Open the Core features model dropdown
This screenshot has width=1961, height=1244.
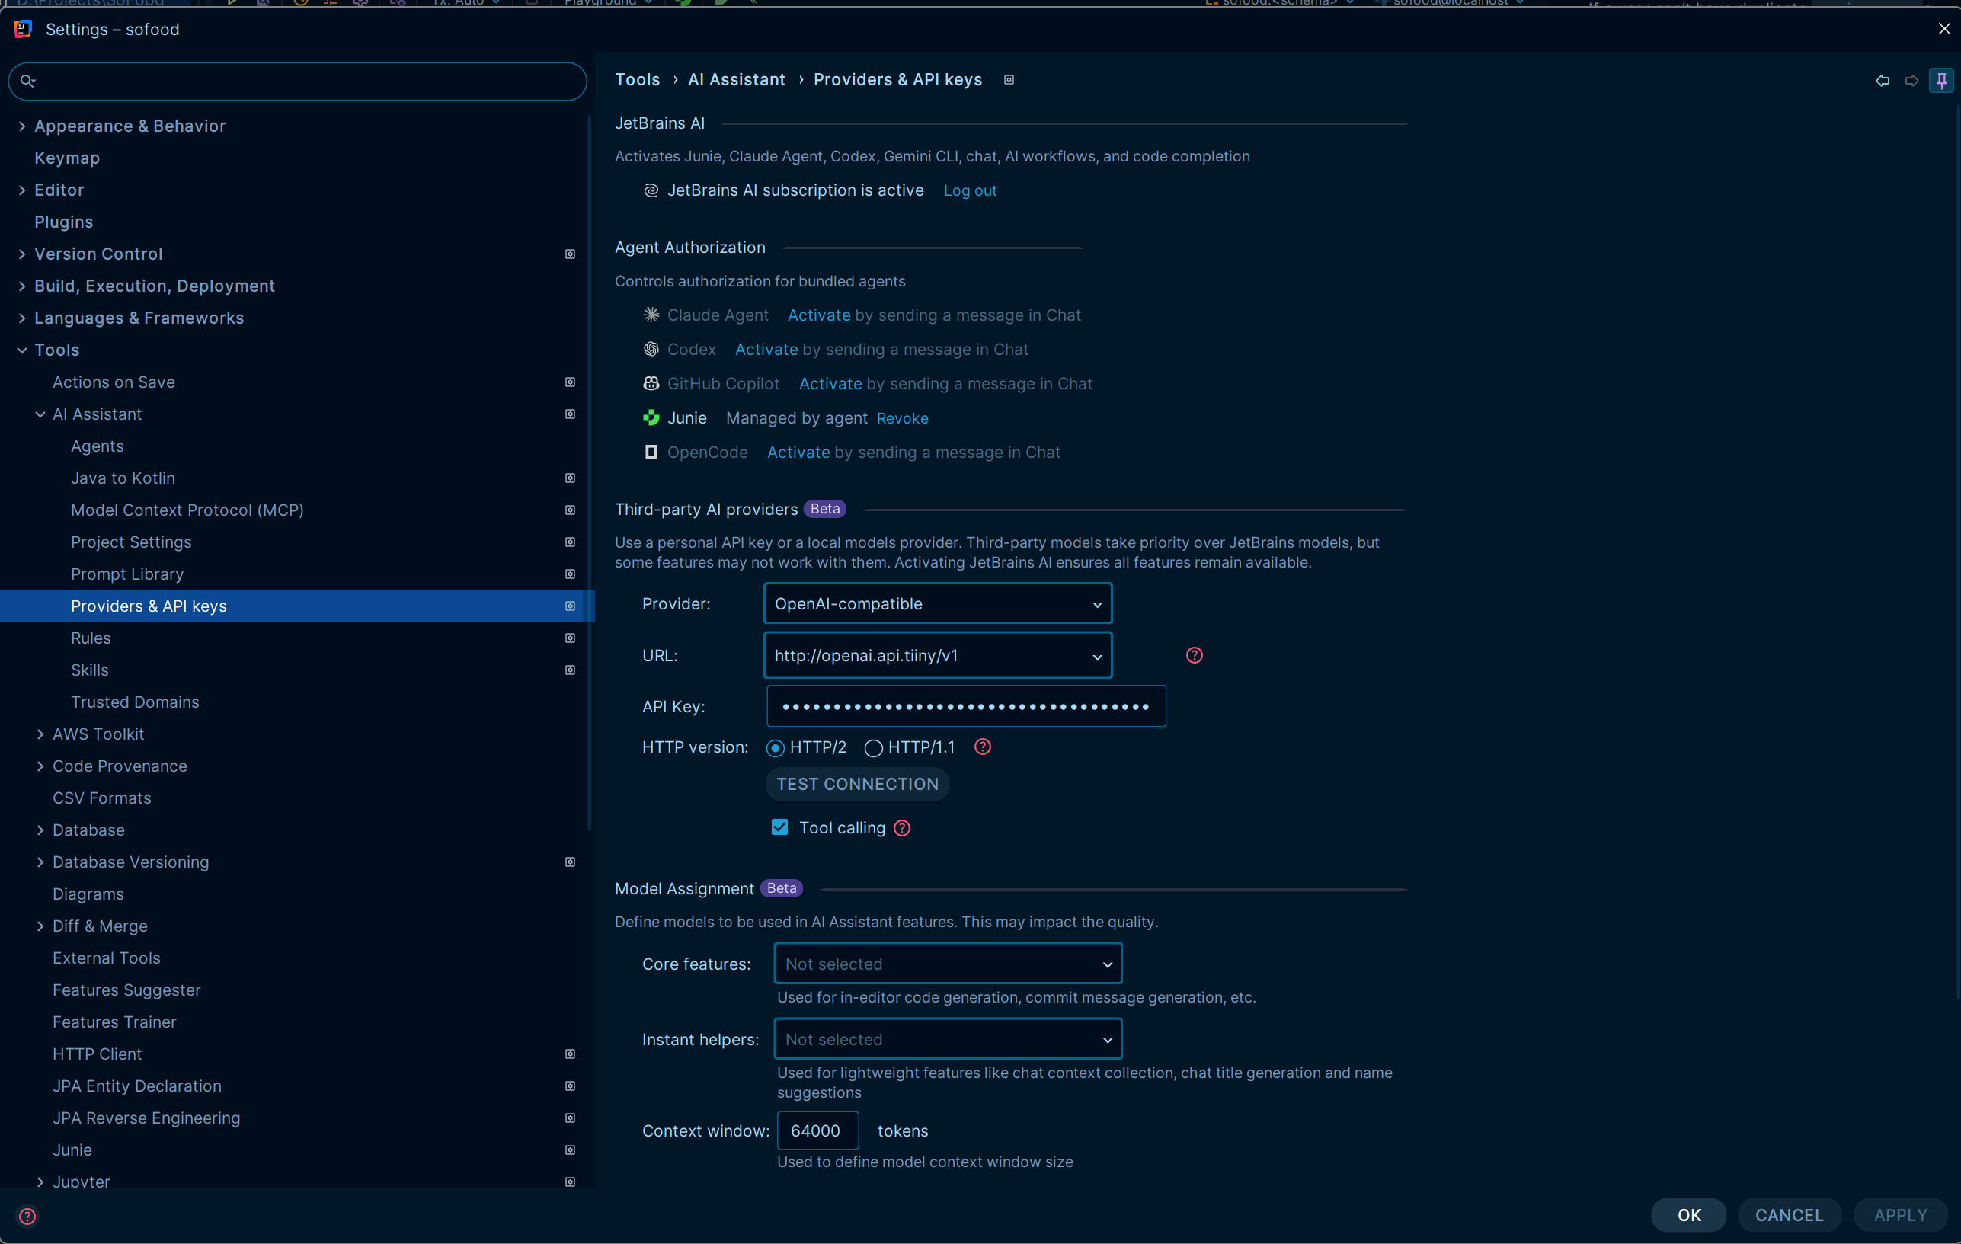point(948,964)
